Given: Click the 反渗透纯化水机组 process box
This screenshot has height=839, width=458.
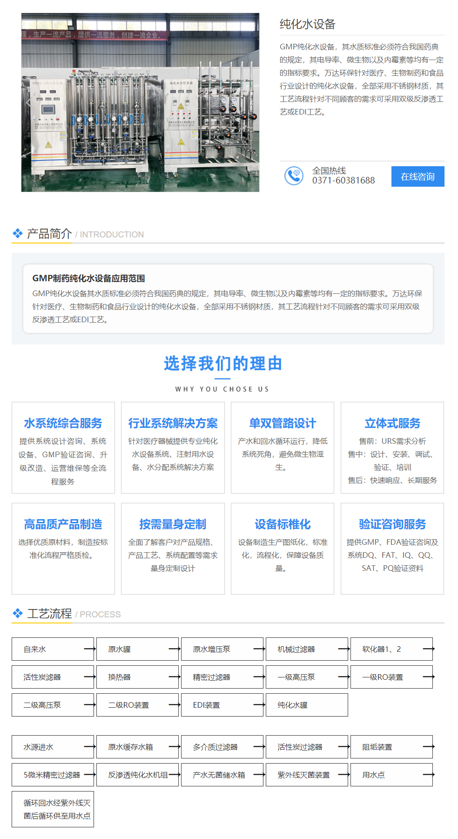Looking at the screenshot, I should (138, 775).
